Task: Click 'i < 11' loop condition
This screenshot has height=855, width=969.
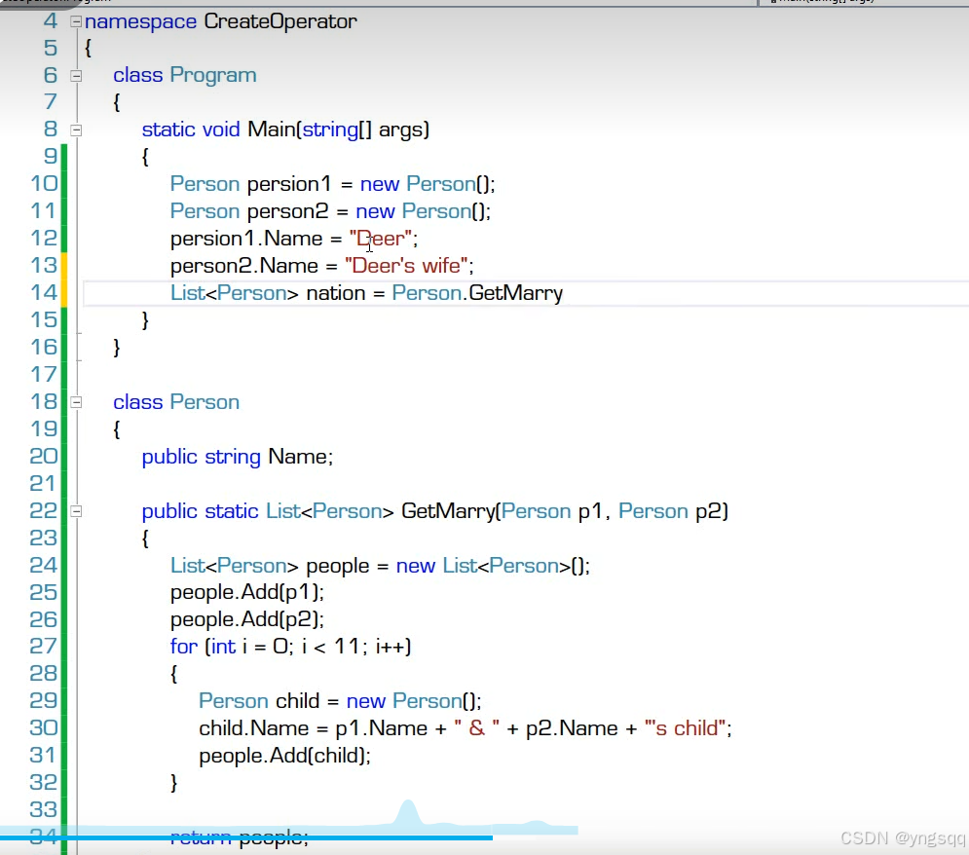Action: pos(330,647)
